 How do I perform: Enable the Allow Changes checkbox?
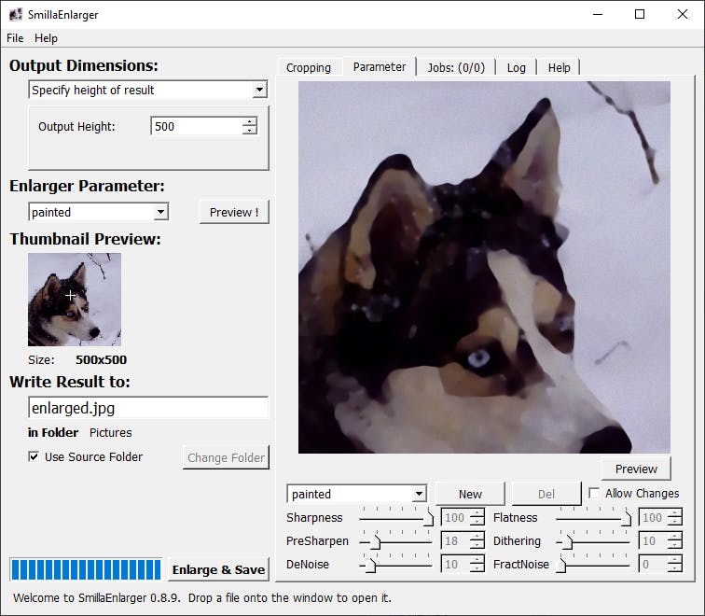[x=595, y=493]
